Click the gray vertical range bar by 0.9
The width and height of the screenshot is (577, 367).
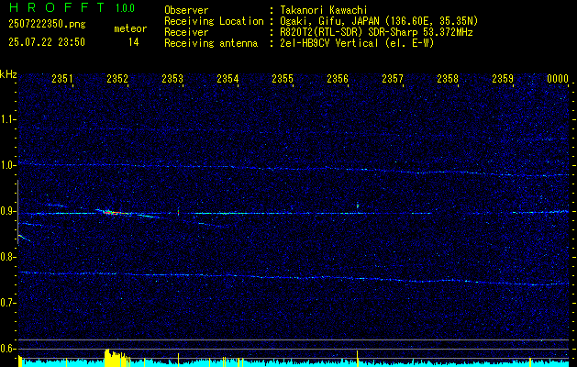(17, 212)
